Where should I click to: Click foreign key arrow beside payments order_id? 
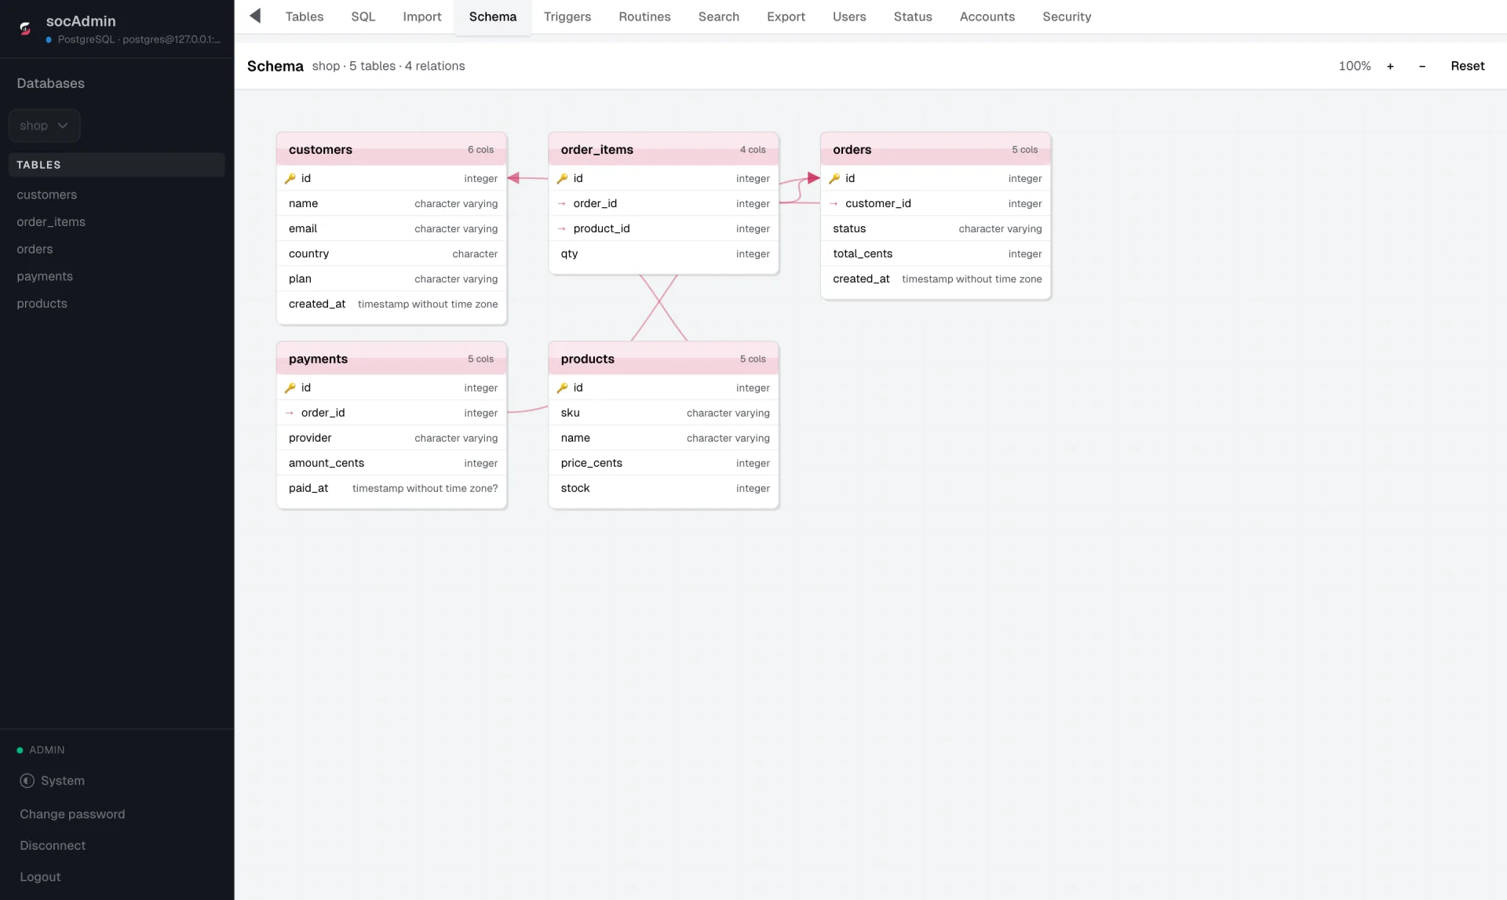[x=290, y=413]
